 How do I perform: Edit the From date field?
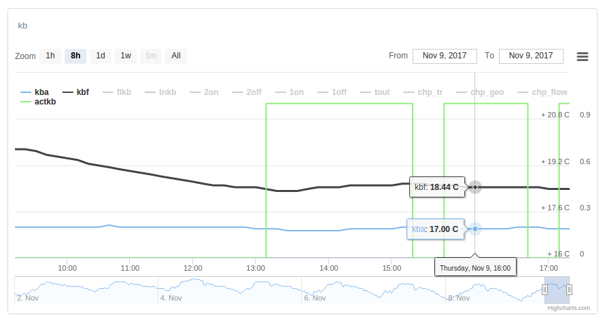coord(445,56)
